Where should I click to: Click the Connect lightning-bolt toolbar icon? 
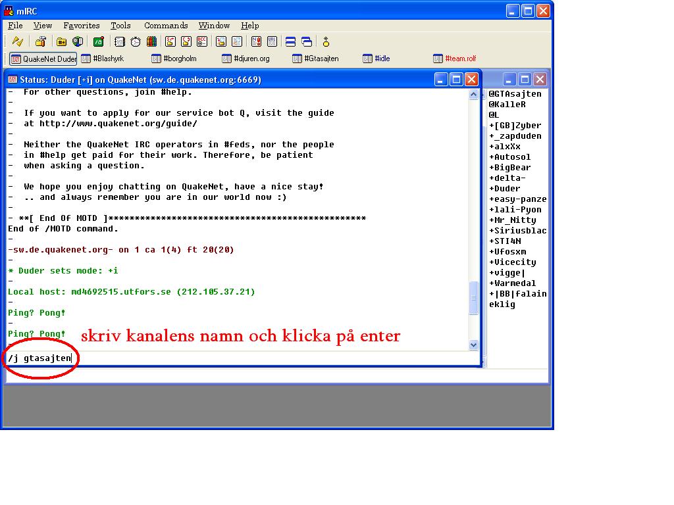pos(18,41)
